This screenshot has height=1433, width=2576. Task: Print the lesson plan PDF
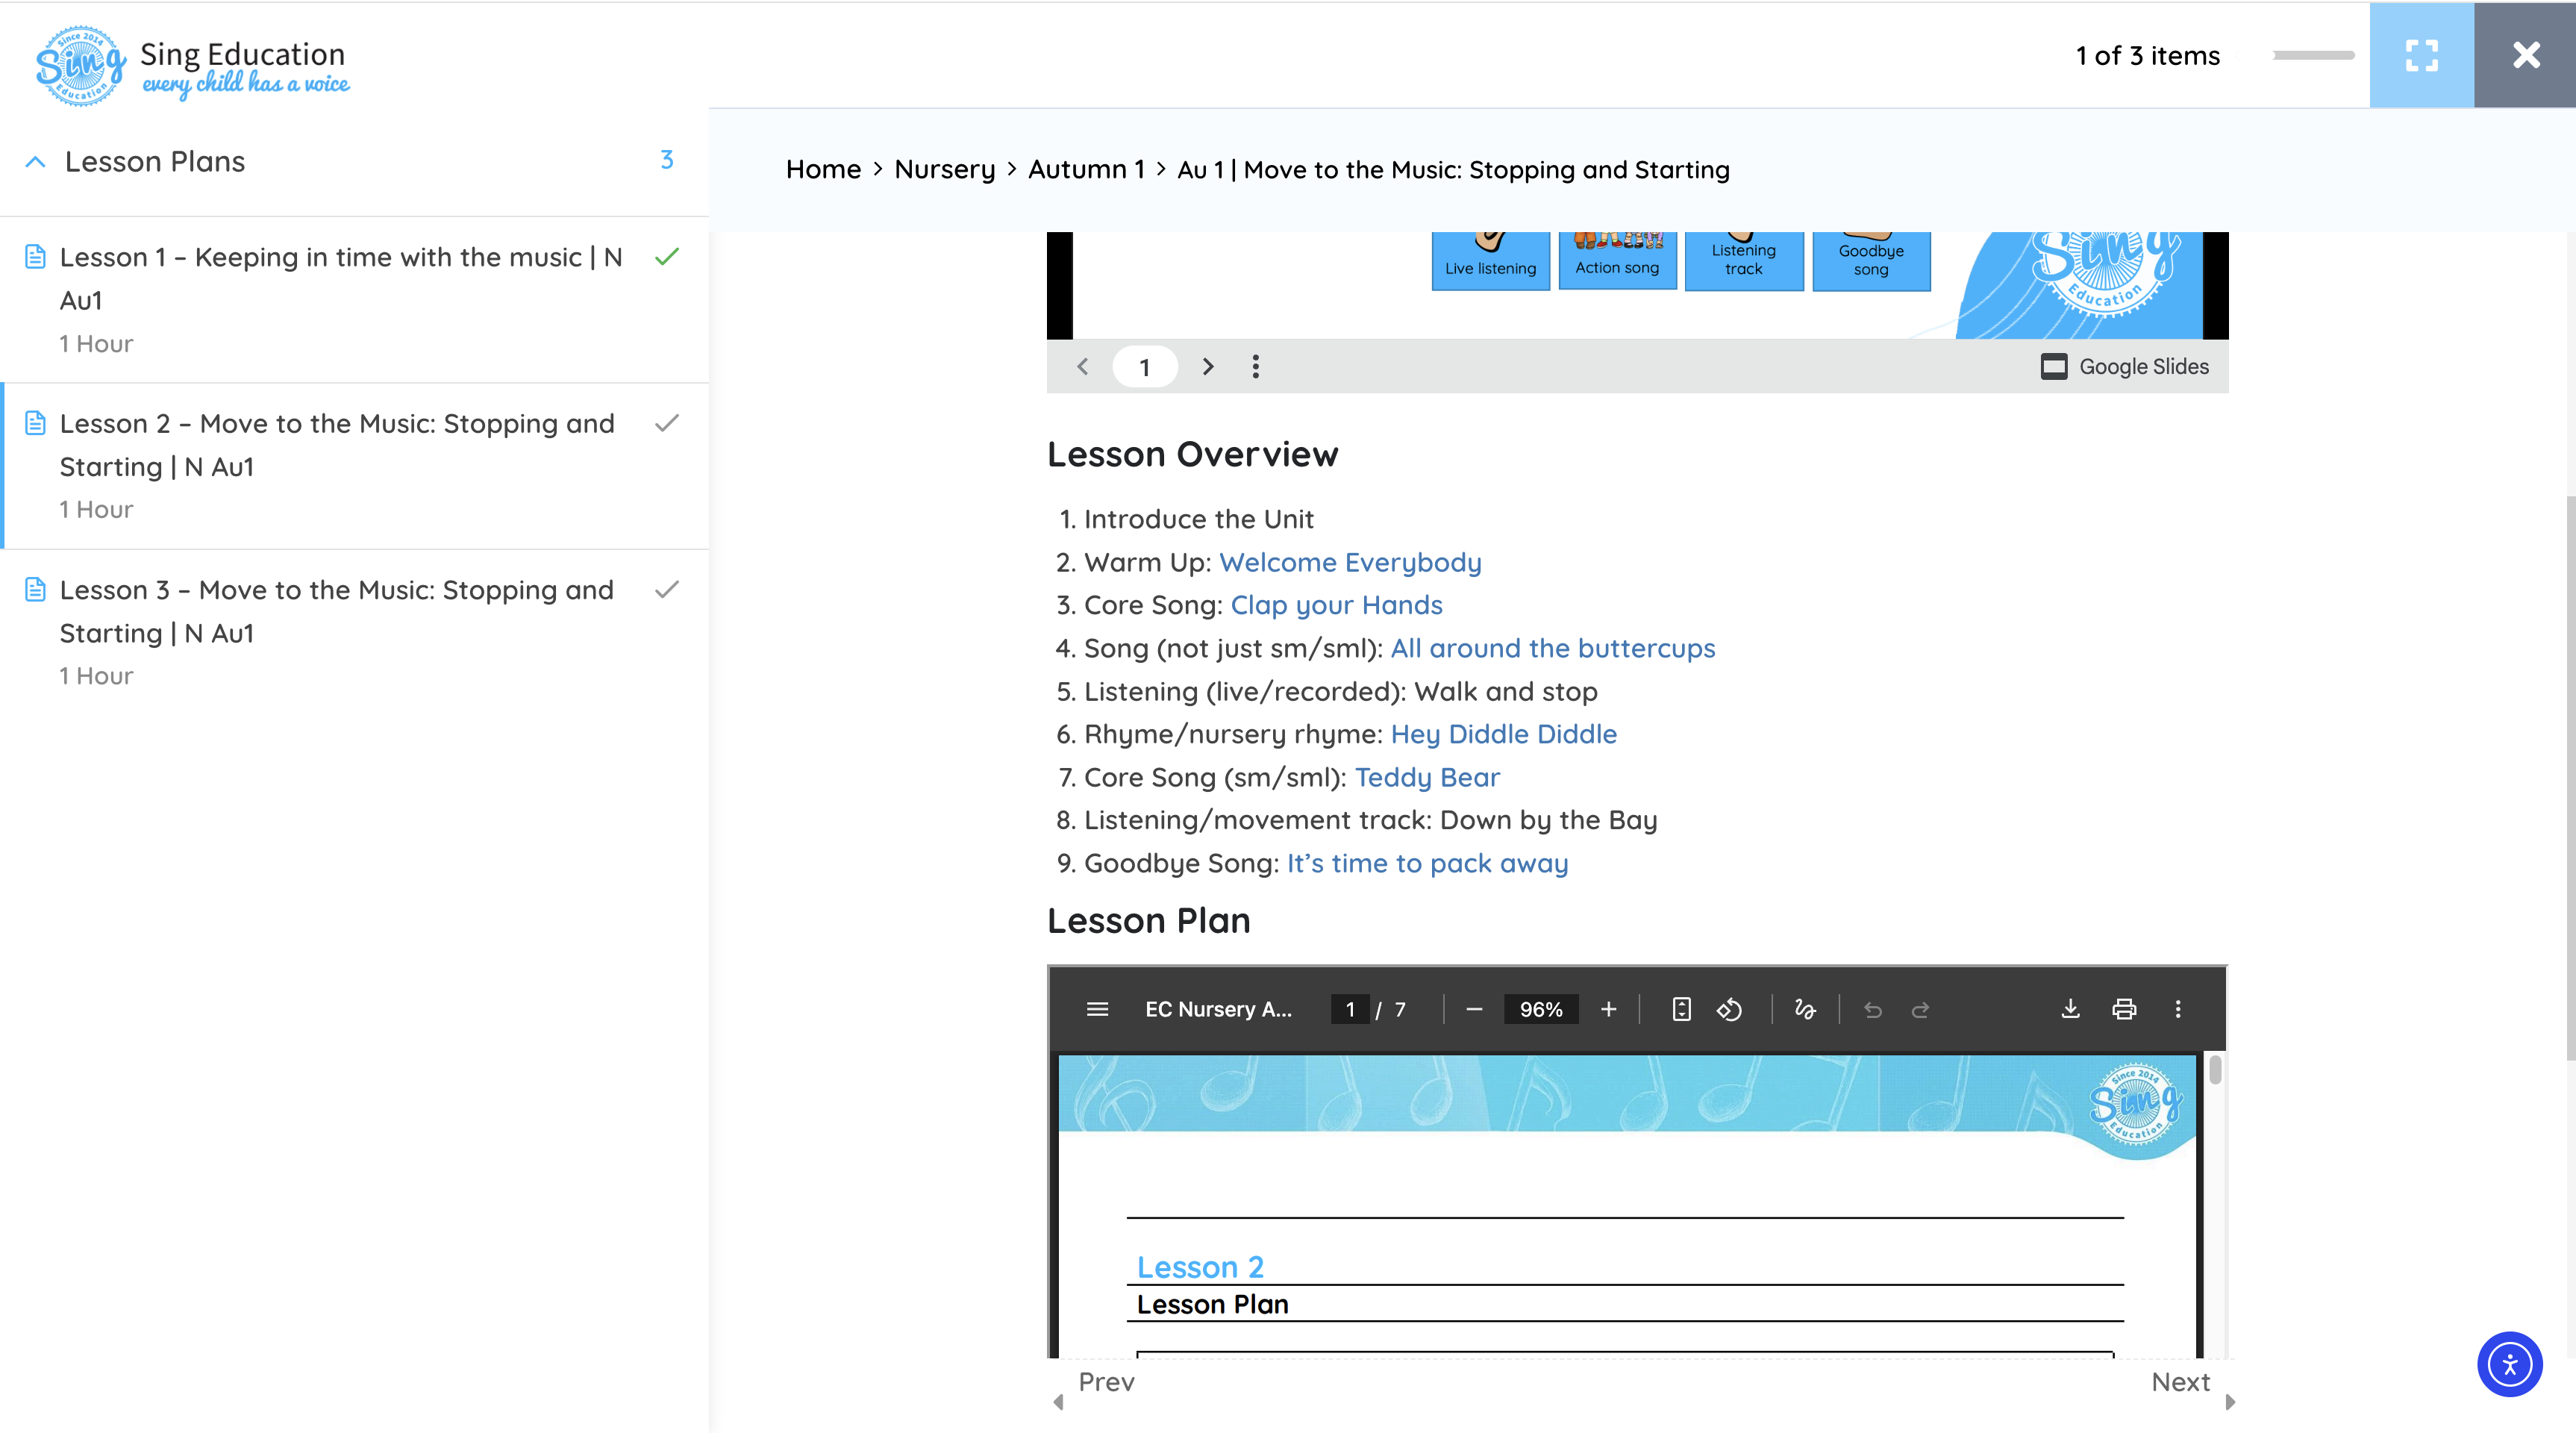(2124, 1009)
